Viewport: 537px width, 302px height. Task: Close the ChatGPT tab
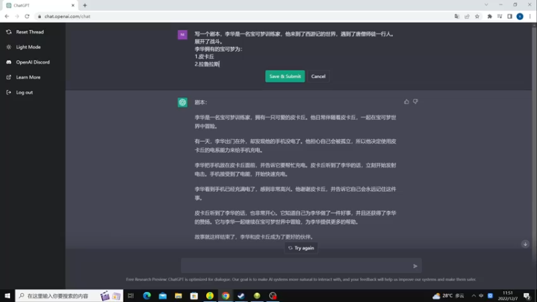point(73,5)
